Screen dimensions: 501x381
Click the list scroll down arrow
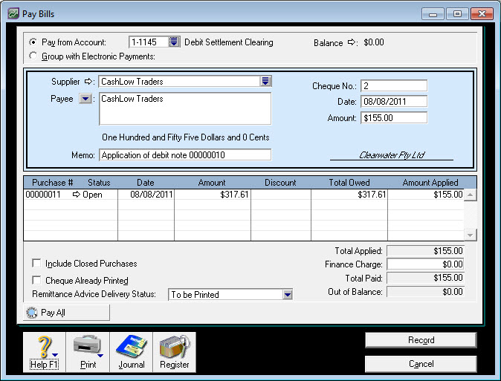(470, 235)
